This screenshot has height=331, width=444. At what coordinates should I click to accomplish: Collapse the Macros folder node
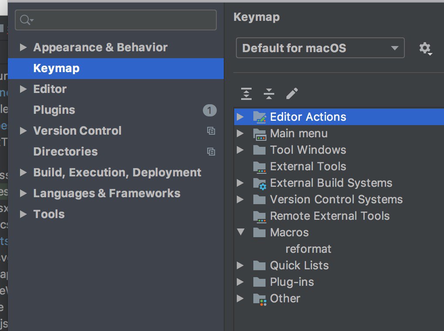tap(241, 232)
